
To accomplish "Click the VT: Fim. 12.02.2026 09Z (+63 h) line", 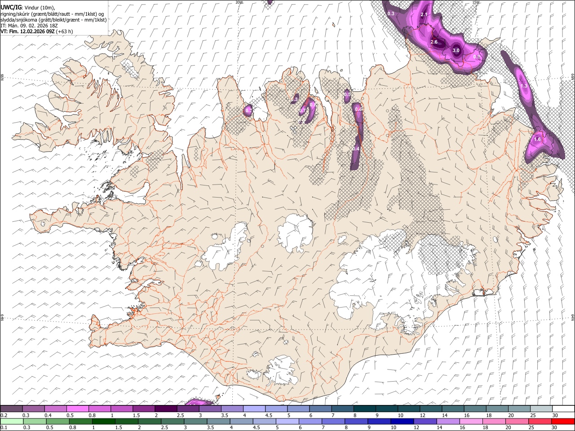I will pos(37,31).
